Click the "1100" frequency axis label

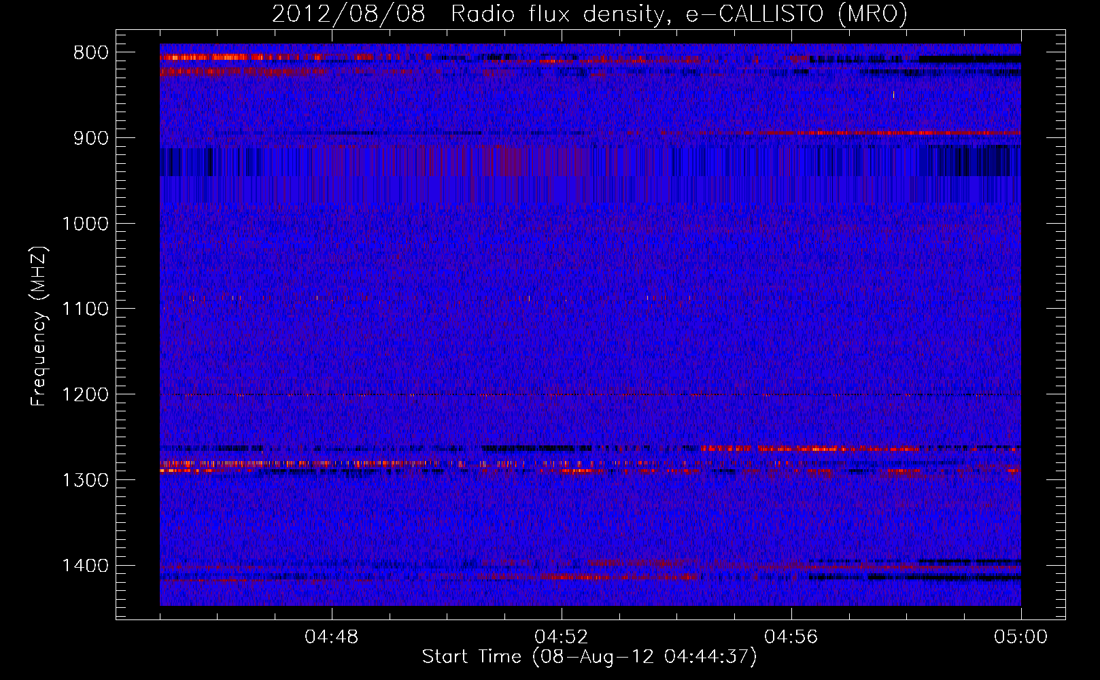pyautogui.click(x=85, y=309)
